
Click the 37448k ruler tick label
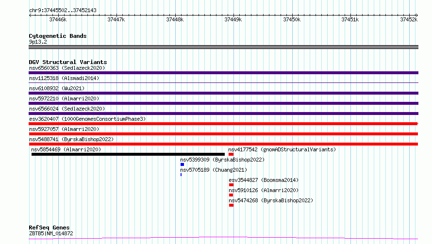point(175,19)
